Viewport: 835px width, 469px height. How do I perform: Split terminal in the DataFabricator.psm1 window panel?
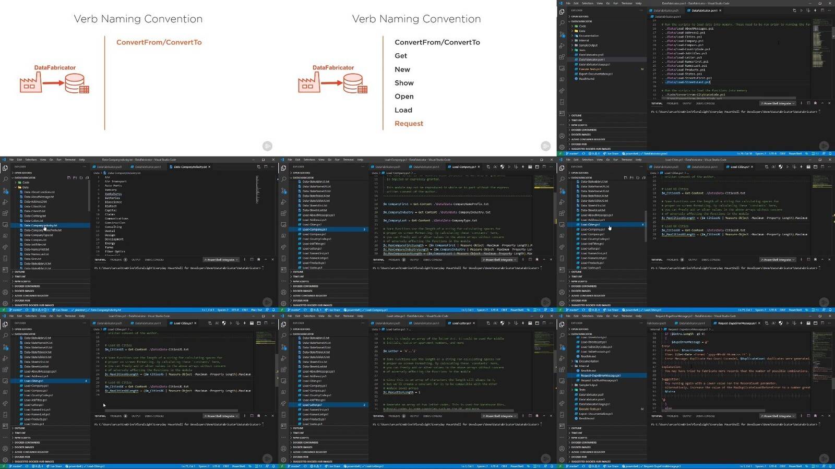pos(808,103)
